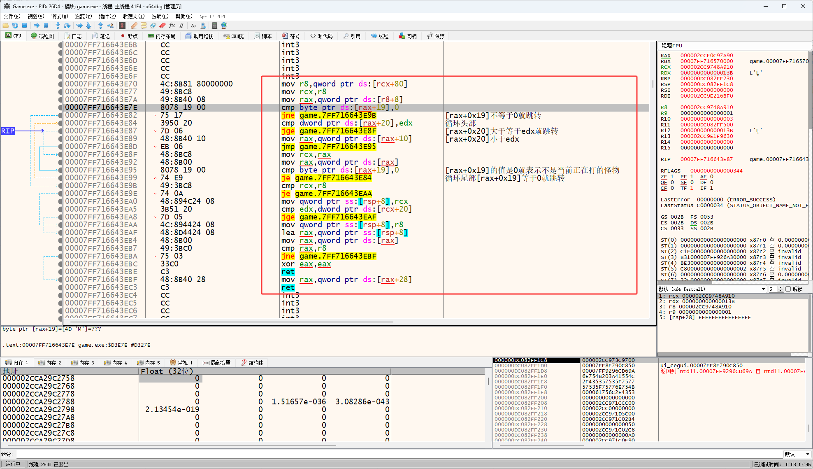813x469 pixels.
Task: Click the step over icon
Action: (x=67, y=26)
